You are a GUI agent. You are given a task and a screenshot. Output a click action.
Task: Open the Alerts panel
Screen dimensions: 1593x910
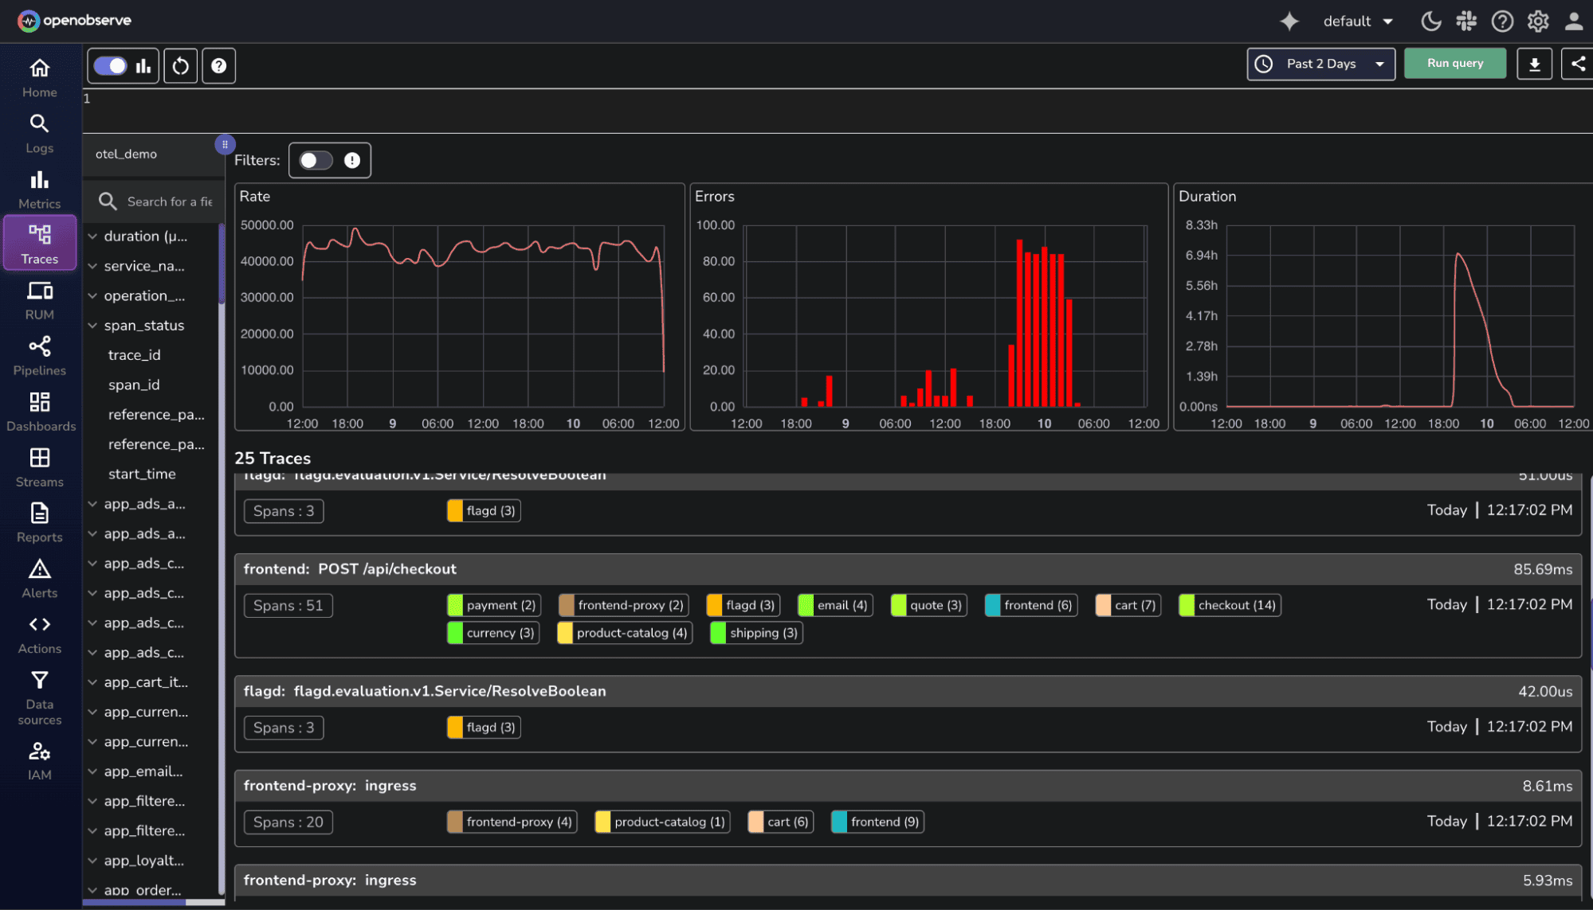[39, 578]
